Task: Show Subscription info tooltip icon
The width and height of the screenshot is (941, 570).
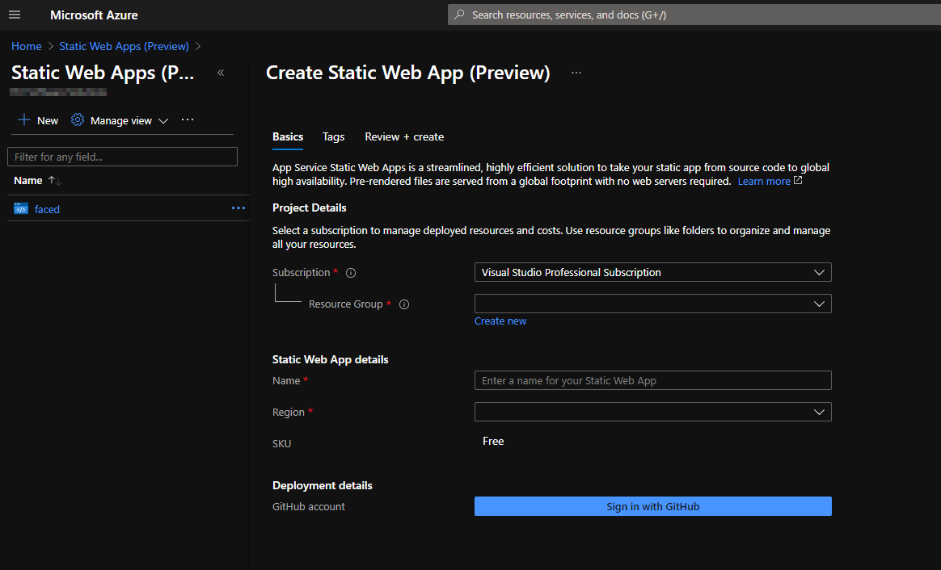Action: coord(351,273)
